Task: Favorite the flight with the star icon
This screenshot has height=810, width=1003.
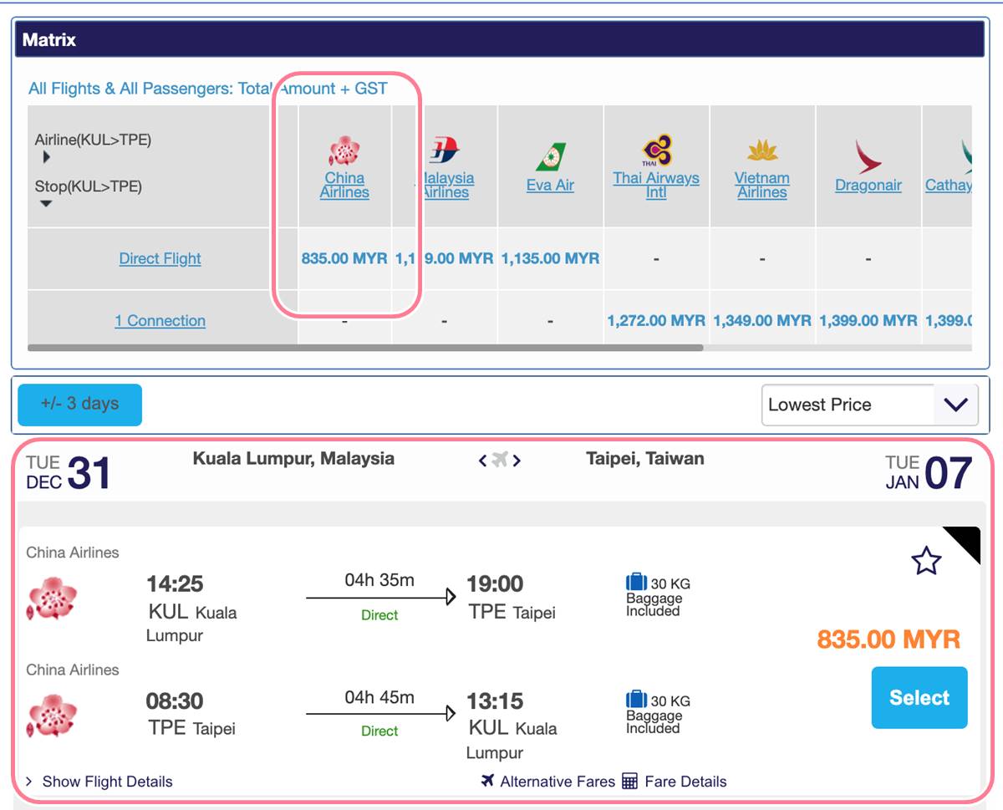Action: tap(926, 561)
